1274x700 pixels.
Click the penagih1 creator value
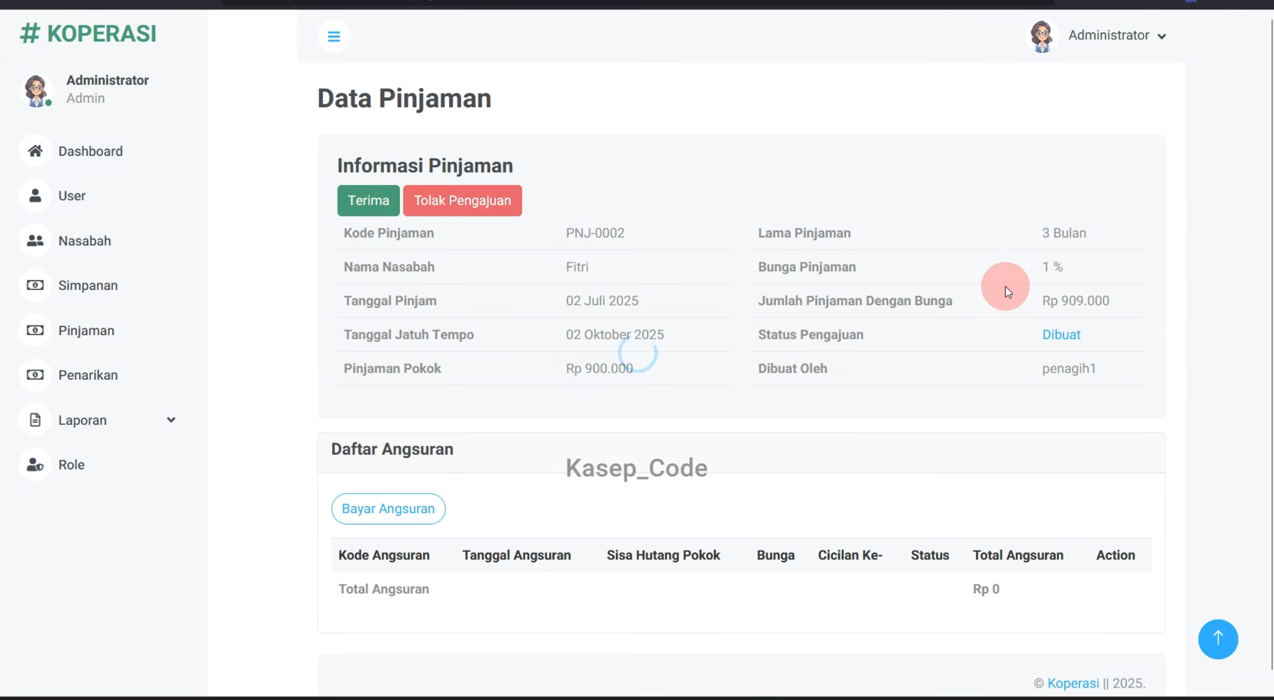(x=1069, y=369)
